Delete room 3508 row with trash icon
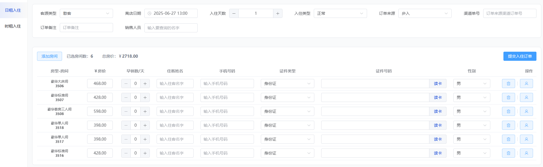The height and width of the screenshot is (167, 543). click(x=508, y=111)
